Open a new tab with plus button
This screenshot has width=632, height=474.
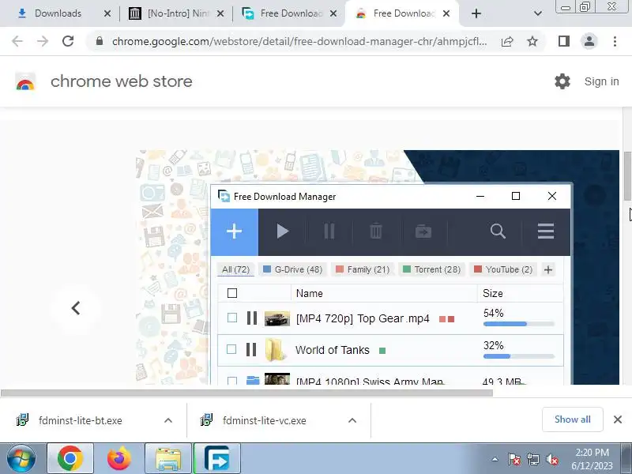point(476,13)
